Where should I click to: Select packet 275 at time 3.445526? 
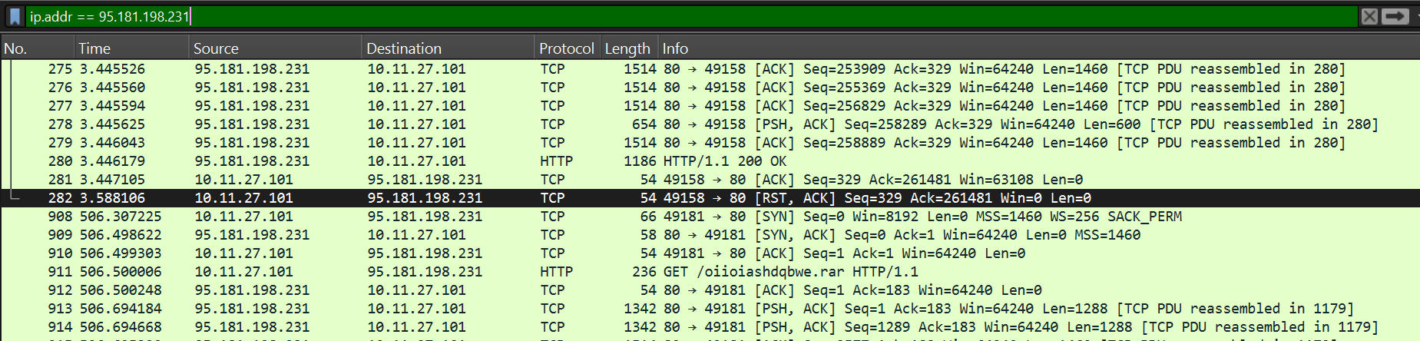tap(710, 69)
